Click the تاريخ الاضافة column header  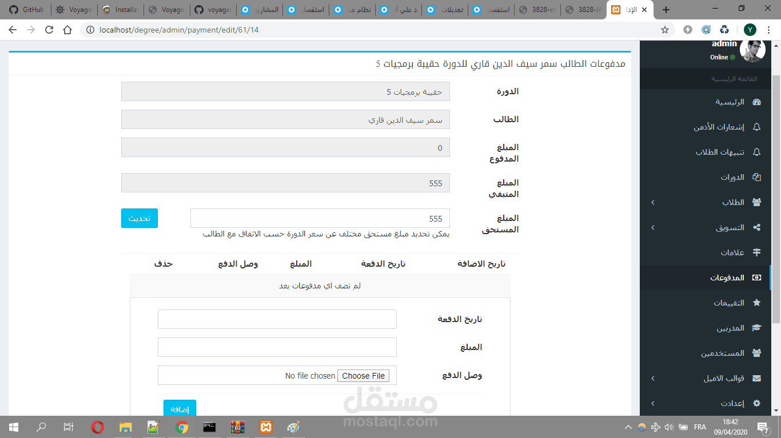tap(482, 264)
